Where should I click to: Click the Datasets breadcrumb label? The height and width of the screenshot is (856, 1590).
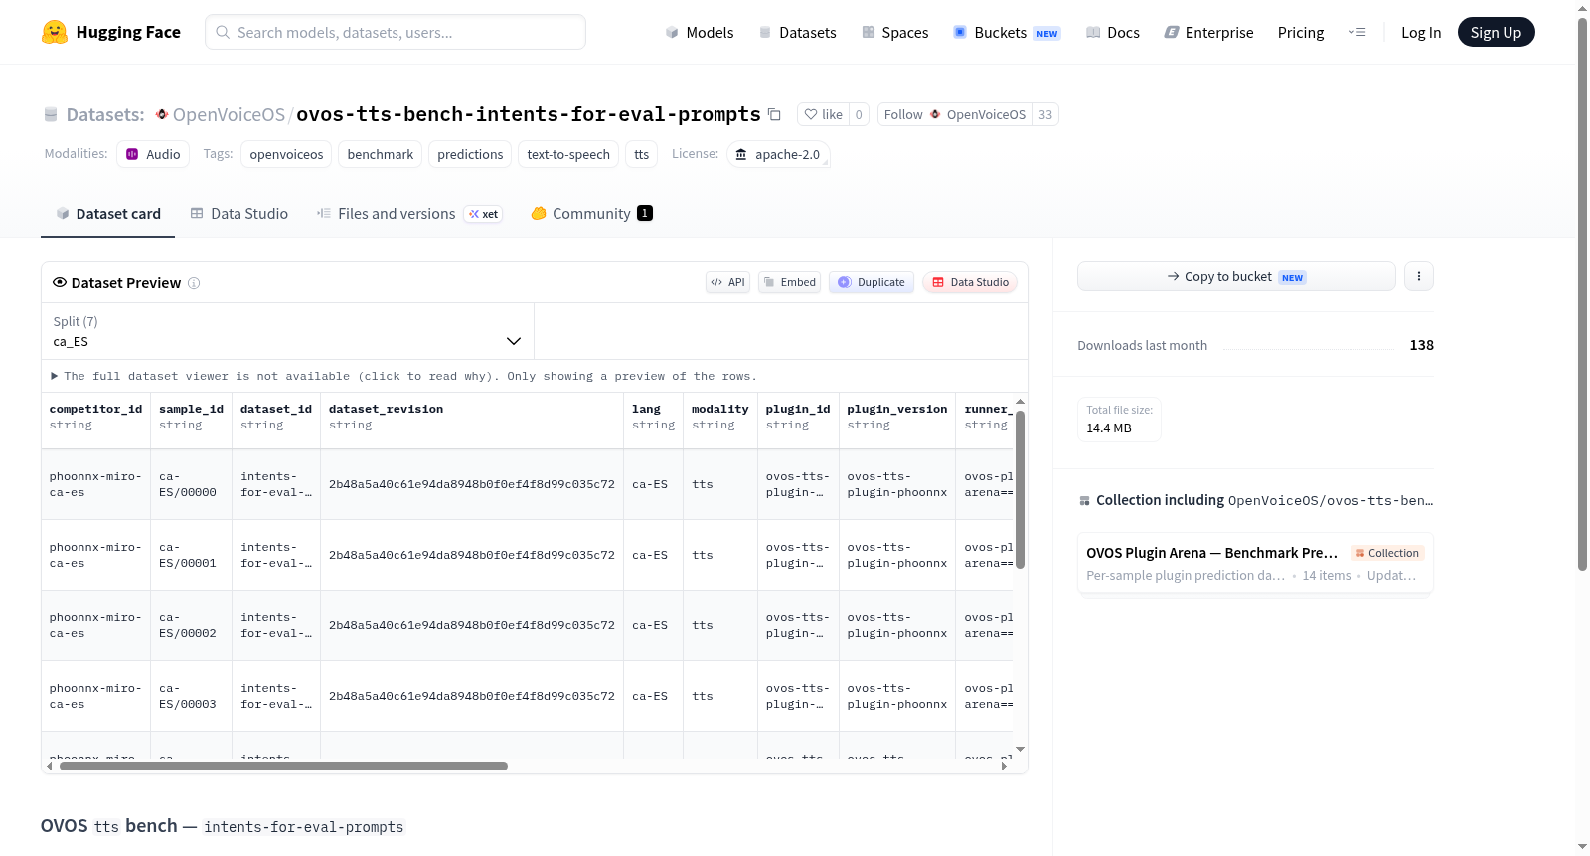pyautogui.click(x=105, y=114)
